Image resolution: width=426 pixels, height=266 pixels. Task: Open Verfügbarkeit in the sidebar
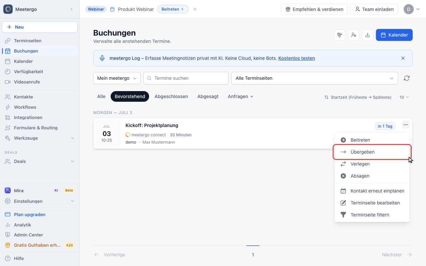pos(40,71)
